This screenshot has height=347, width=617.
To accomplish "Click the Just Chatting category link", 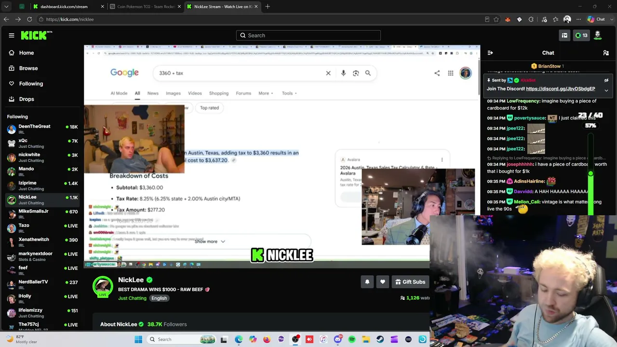I will (x=132, y=298).
